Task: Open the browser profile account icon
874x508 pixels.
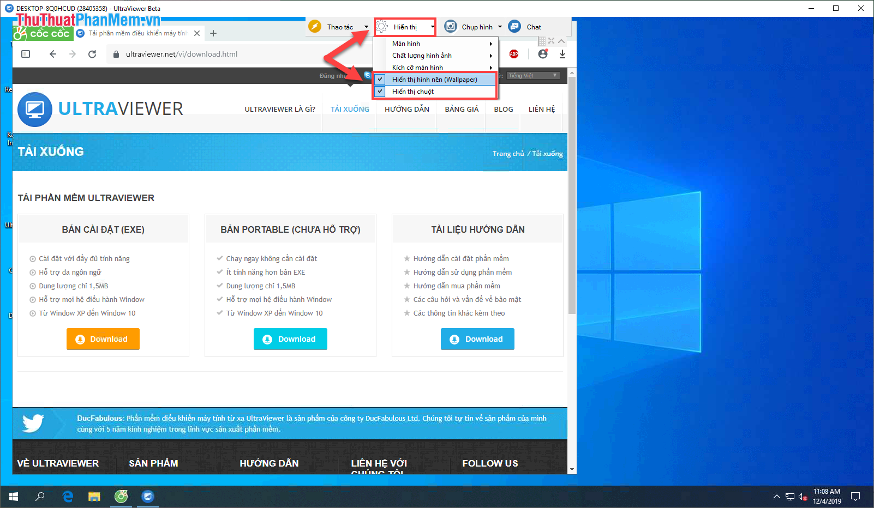Action: (x=542, y=54)
